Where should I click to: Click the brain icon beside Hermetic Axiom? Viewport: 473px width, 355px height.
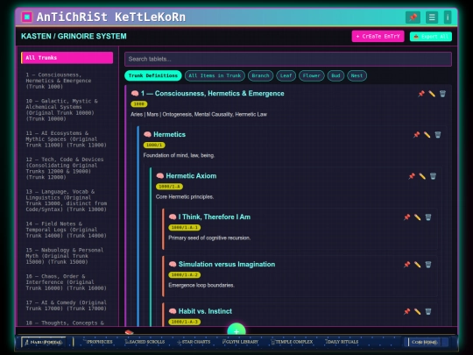160,175
